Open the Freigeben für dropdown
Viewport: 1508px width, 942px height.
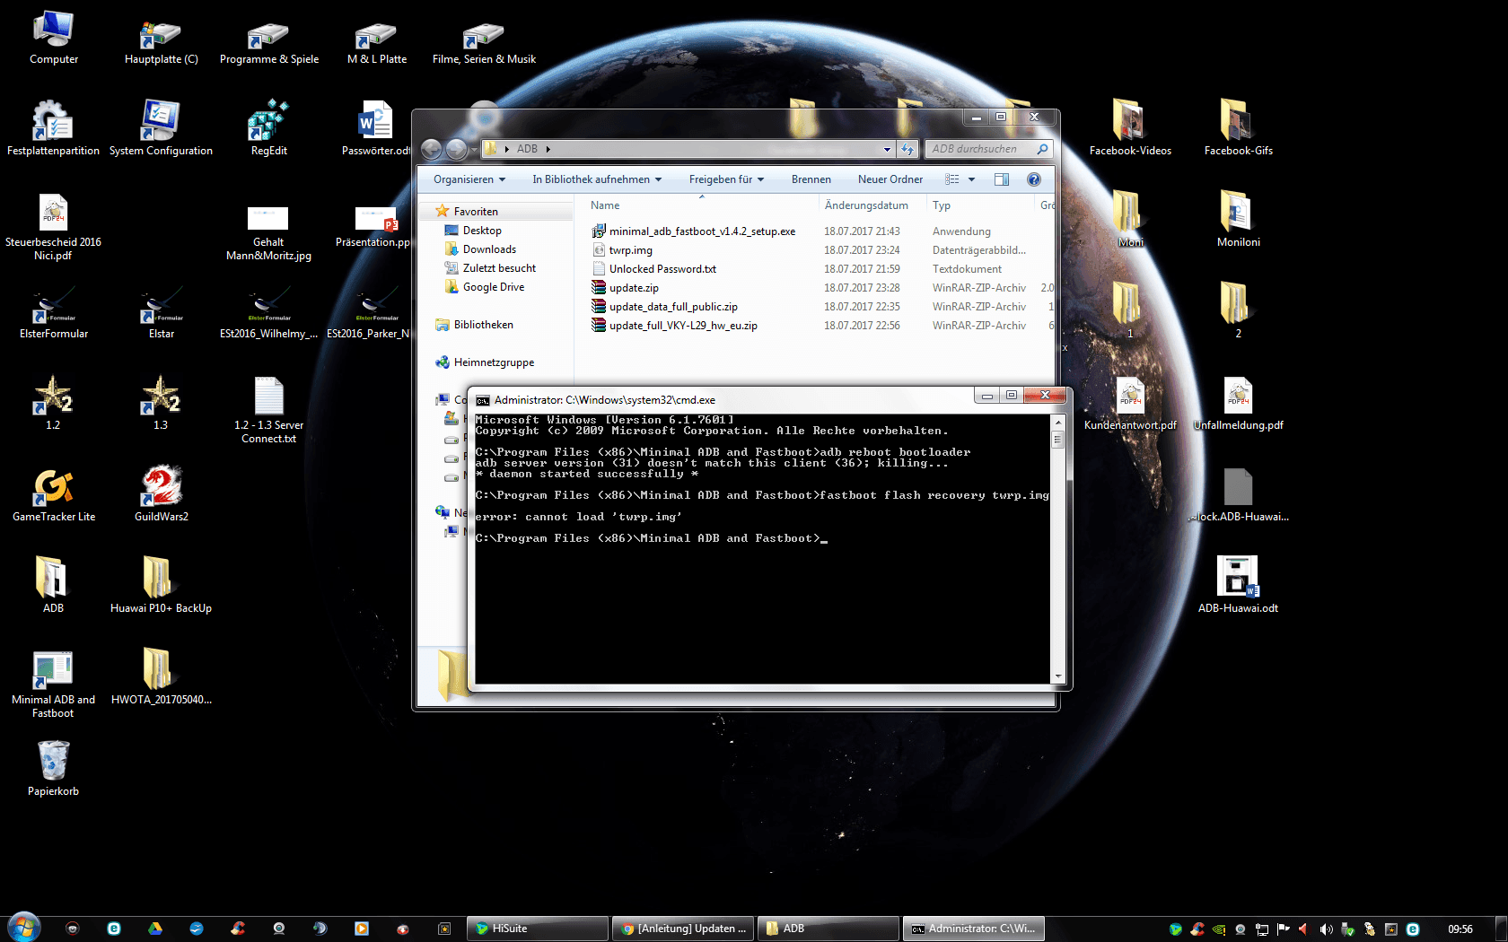pyautogui.click(x=726, y=179)
